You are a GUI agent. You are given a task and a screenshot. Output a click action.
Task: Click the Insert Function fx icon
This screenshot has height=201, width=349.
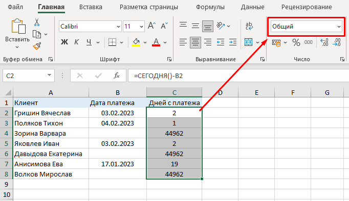[x=117, y=76]
